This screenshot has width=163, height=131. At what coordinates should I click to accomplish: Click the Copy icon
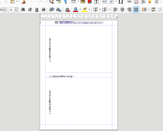pyautogui.click(x=6, y=2)
